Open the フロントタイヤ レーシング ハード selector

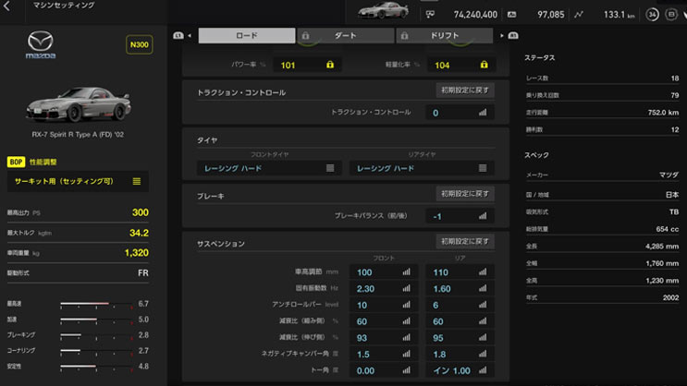click(267, 169)
